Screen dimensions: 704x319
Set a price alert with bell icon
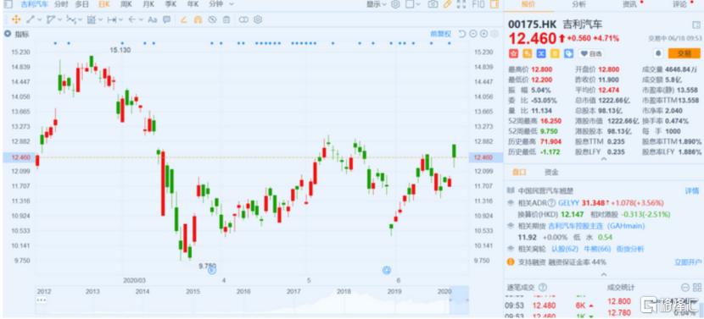657,54
